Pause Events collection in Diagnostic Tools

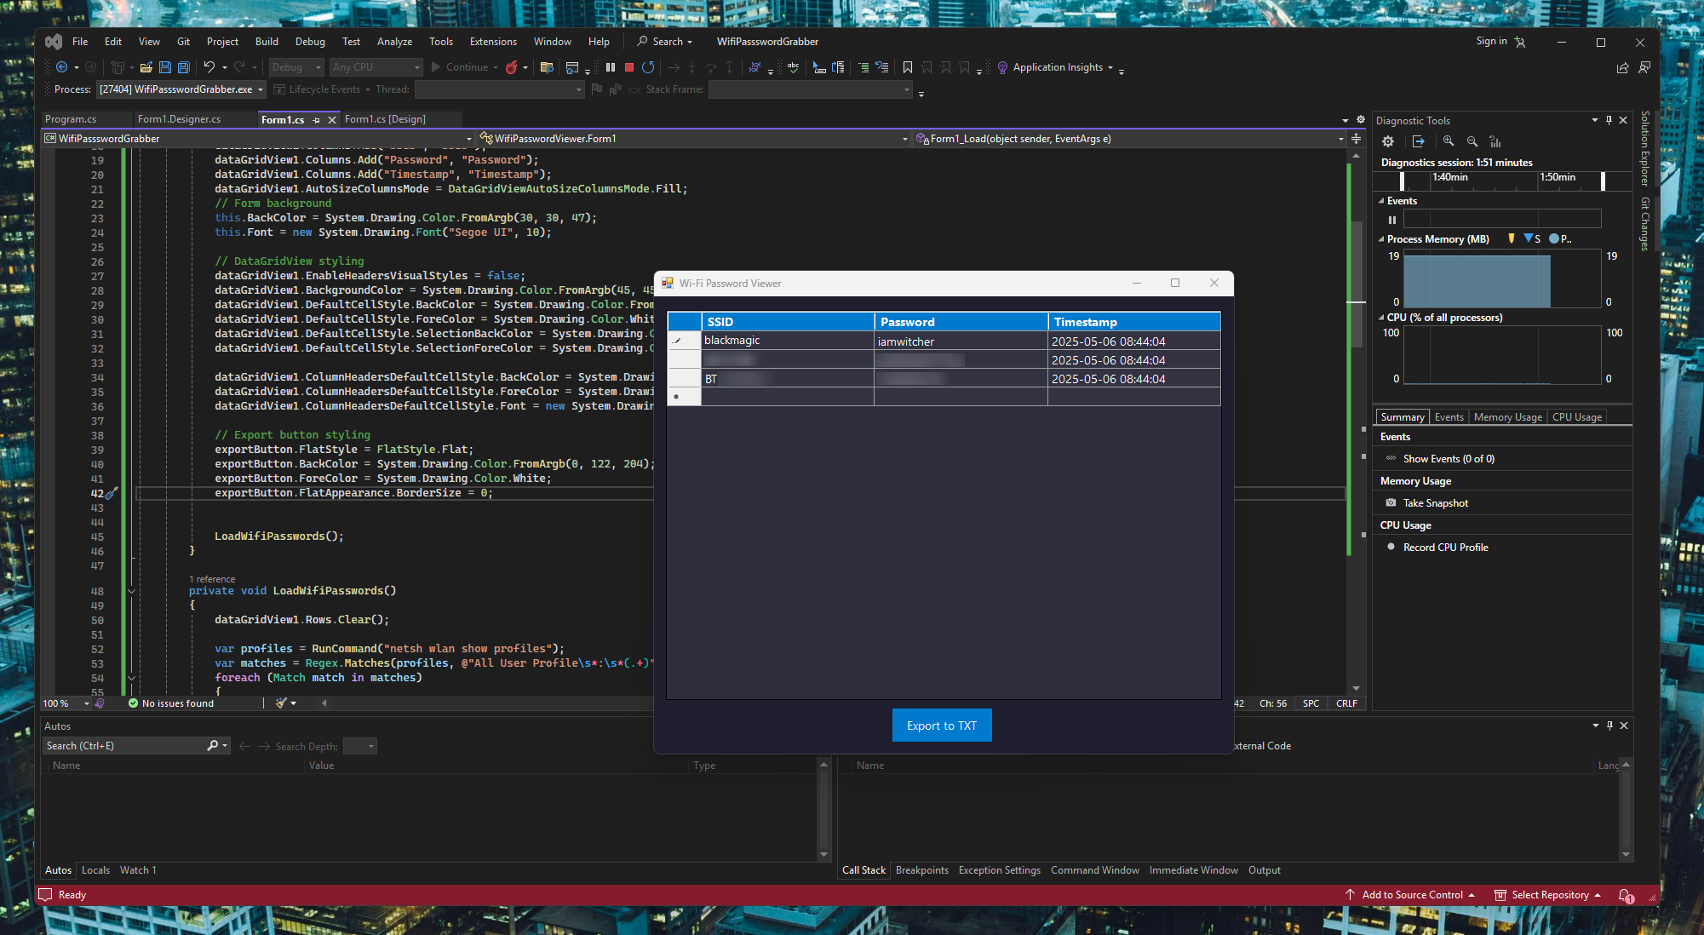[1392, 220]
